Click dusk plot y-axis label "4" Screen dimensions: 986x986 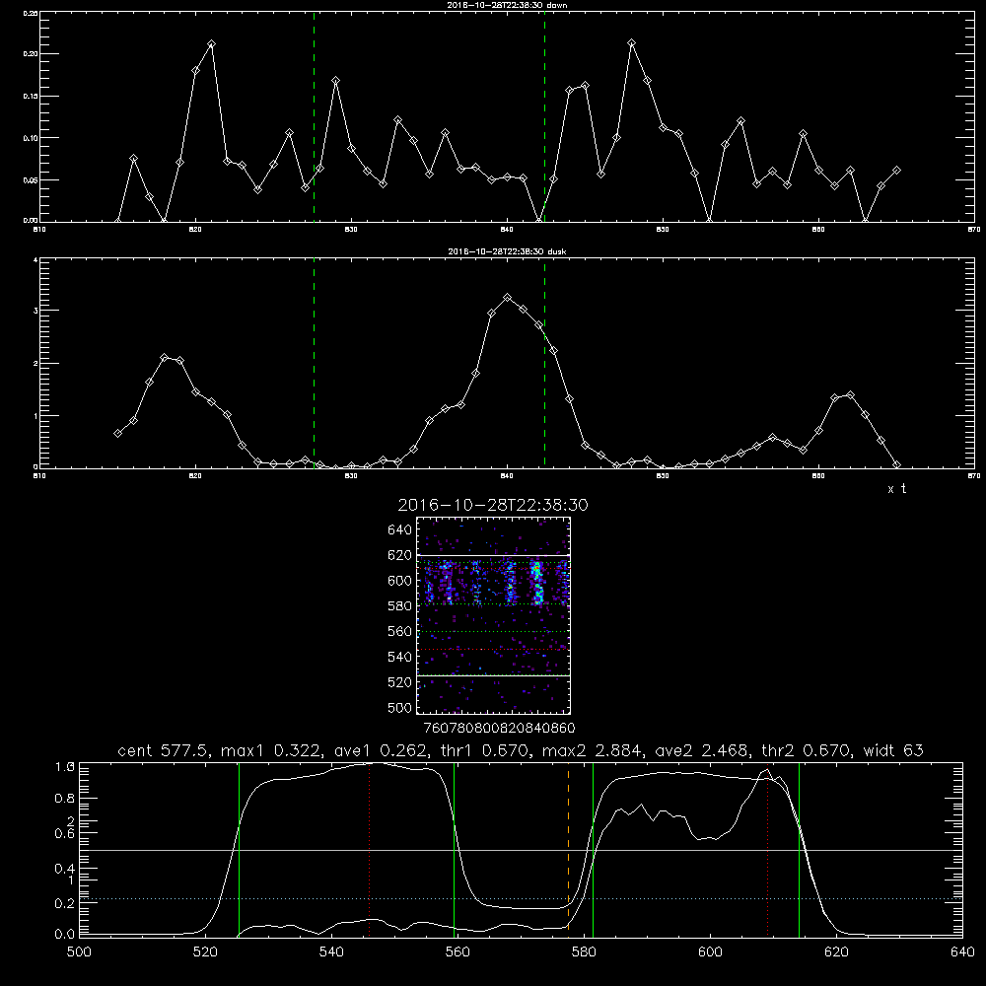click(x=35, y=259)
